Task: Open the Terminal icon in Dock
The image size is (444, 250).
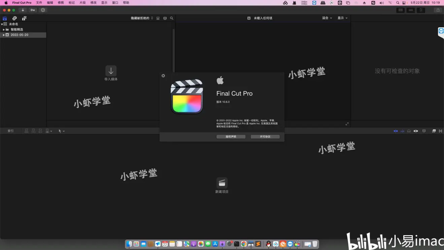Action: (x=237, y=244)
